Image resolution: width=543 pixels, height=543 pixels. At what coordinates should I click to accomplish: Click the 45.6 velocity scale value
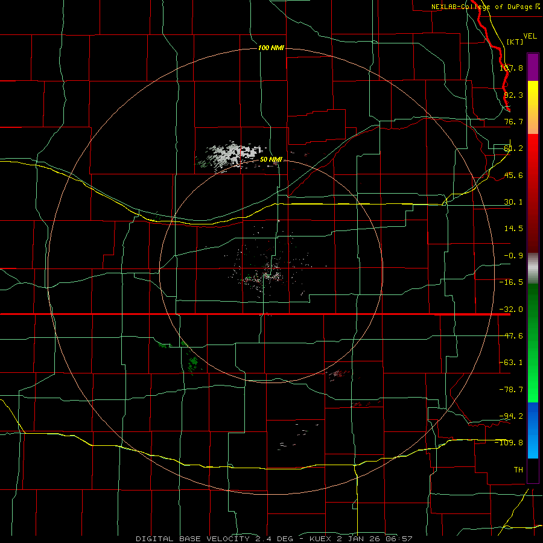(x=513, y=175)
